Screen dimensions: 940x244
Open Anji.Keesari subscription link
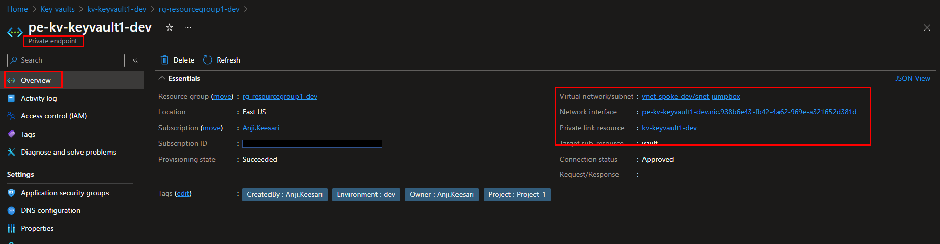coord(260,128)
